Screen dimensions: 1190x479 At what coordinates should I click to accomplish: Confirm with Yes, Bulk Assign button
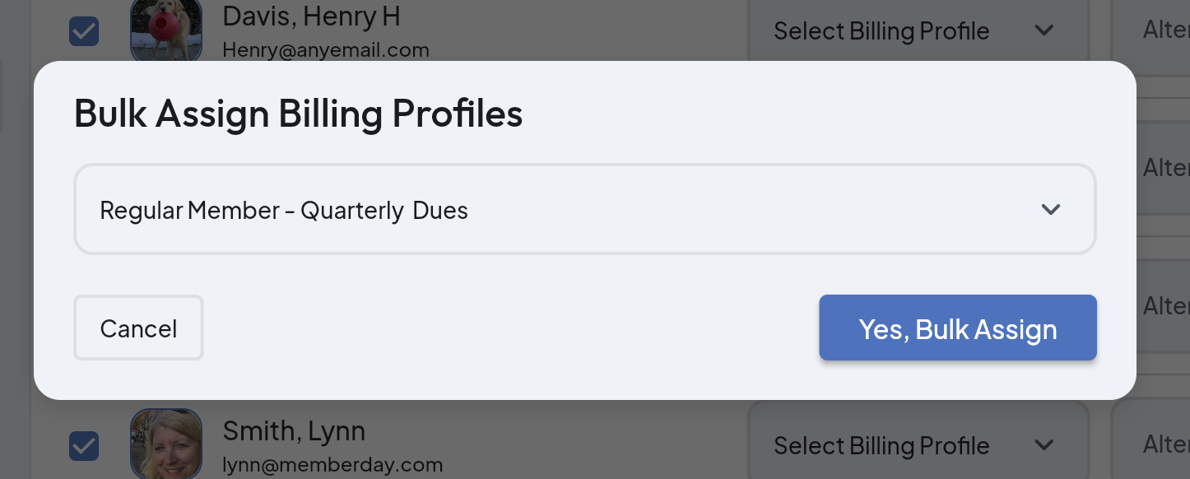957,328
